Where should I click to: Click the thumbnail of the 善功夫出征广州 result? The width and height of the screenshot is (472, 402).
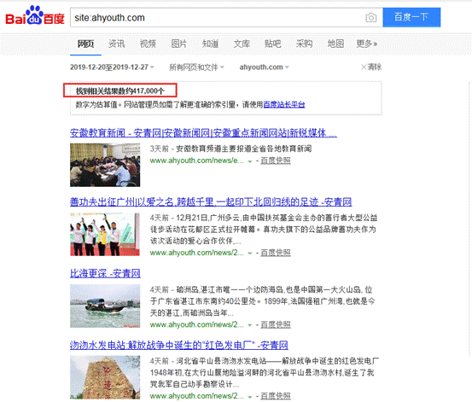pos(105,234)
